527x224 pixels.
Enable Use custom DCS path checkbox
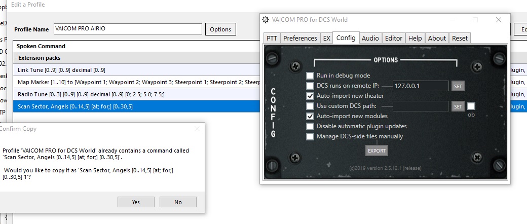coord(310,106)
